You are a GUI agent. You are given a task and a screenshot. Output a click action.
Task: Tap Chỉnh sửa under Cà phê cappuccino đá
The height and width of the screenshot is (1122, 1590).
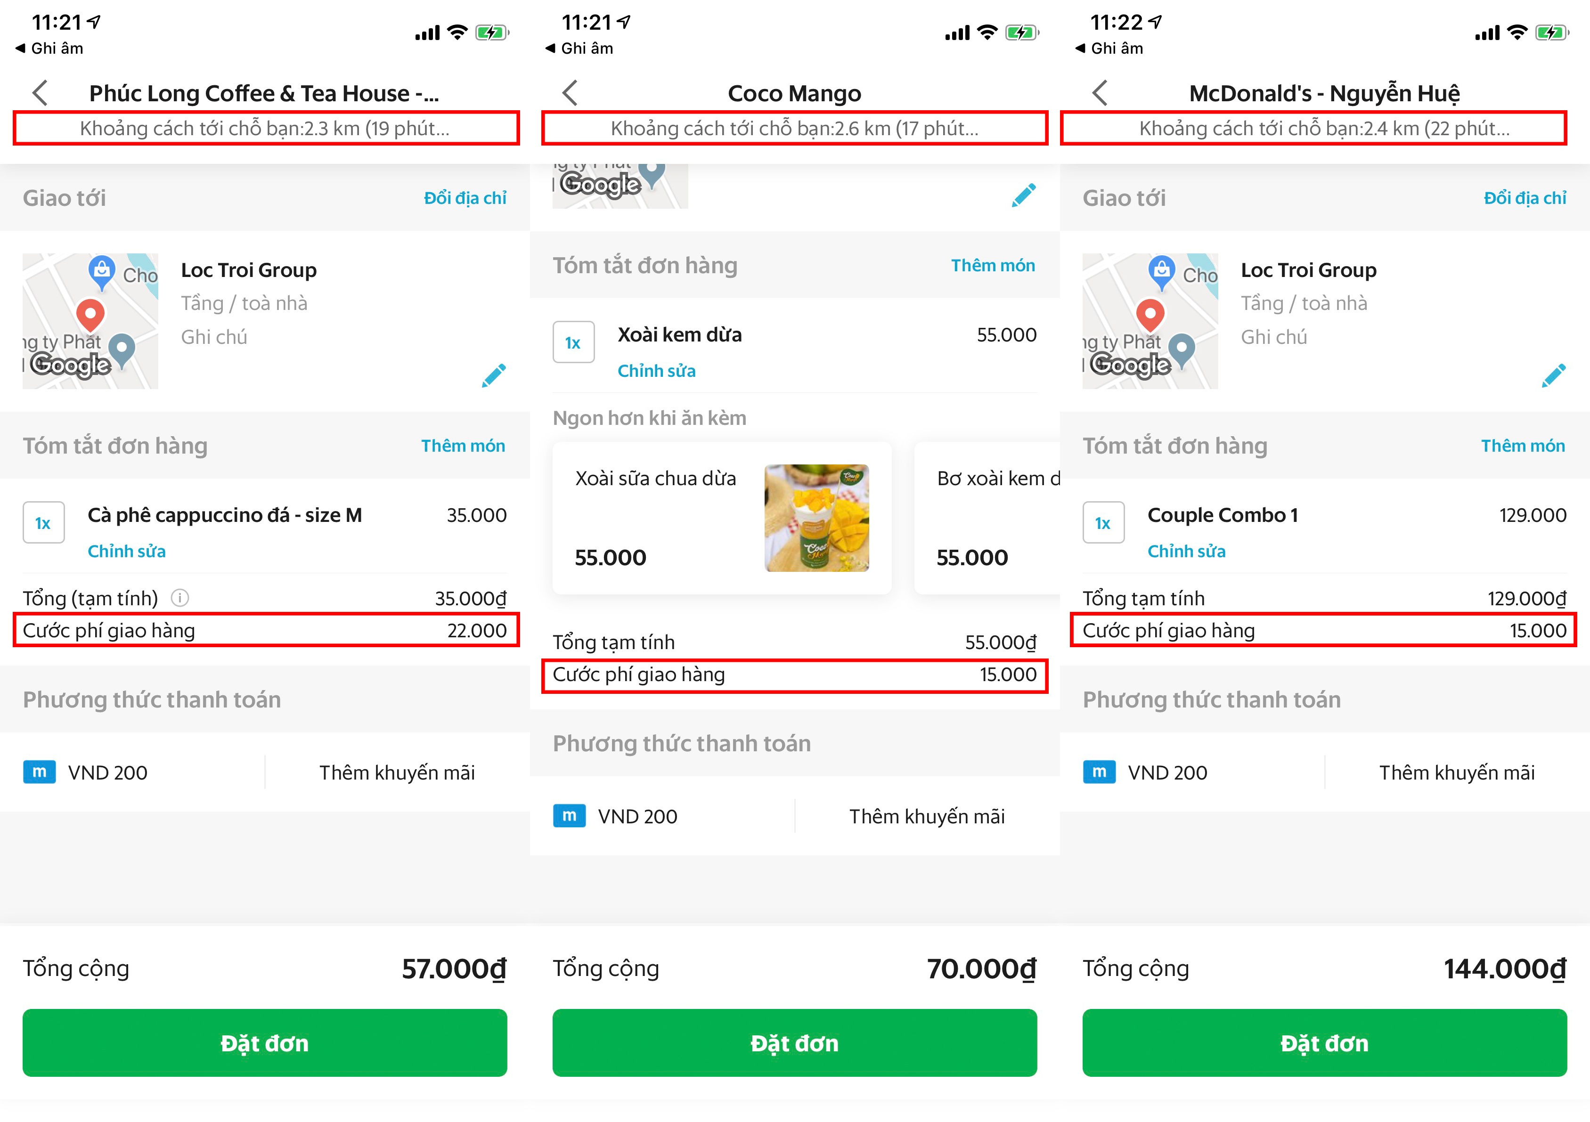[x=126, y=551]
